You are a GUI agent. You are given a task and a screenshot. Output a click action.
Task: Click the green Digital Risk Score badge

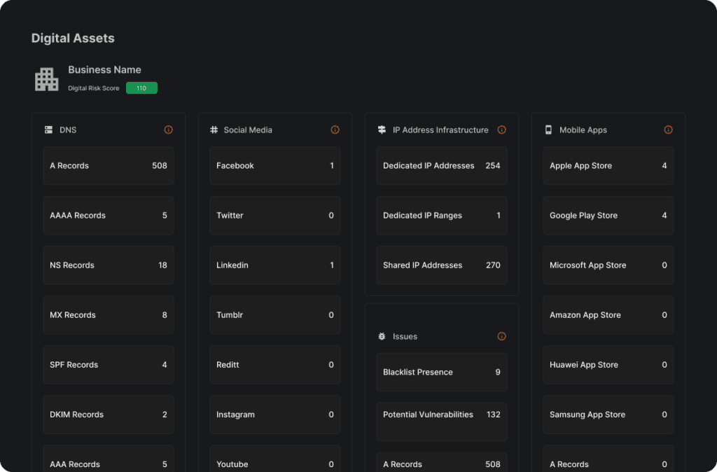pos(141,88)
